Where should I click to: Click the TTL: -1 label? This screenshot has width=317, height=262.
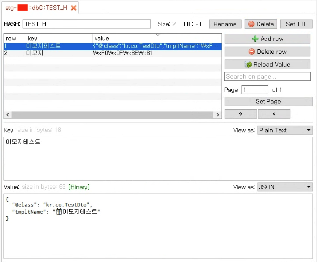coord(192,24)
